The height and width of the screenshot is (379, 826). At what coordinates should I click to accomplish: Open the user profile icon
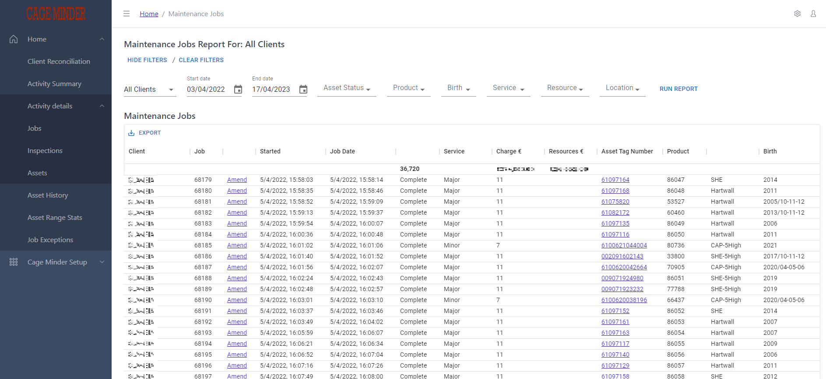[x=813, y=14]
